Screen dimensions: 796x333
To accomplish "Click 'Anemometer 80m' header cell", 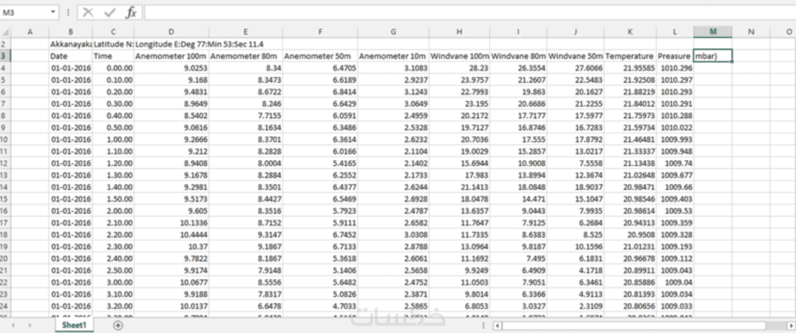I will click(x=246, y=56).
